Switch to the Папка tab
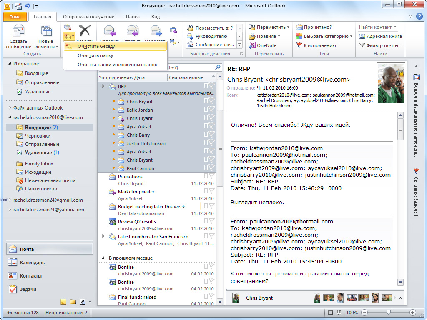Image resolution: width=427 pixels, height=320 pixels. [133, 17]
